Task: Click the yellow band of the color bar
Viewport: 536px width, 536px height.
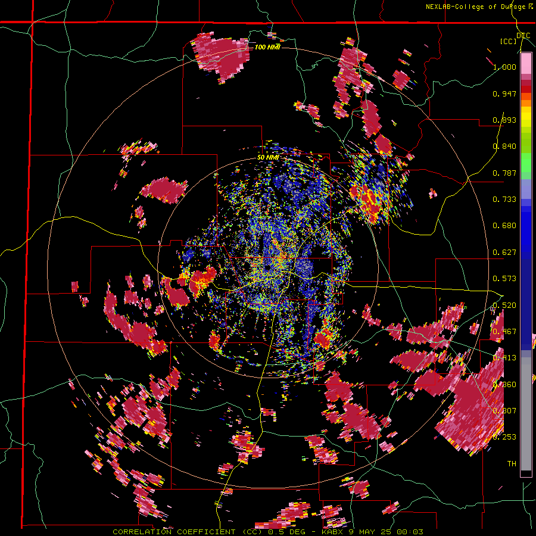Action: (526, 117)
